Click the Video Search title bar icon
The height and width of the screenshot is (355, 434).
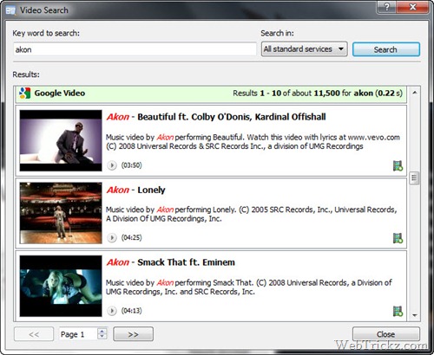tap(10, 10)
